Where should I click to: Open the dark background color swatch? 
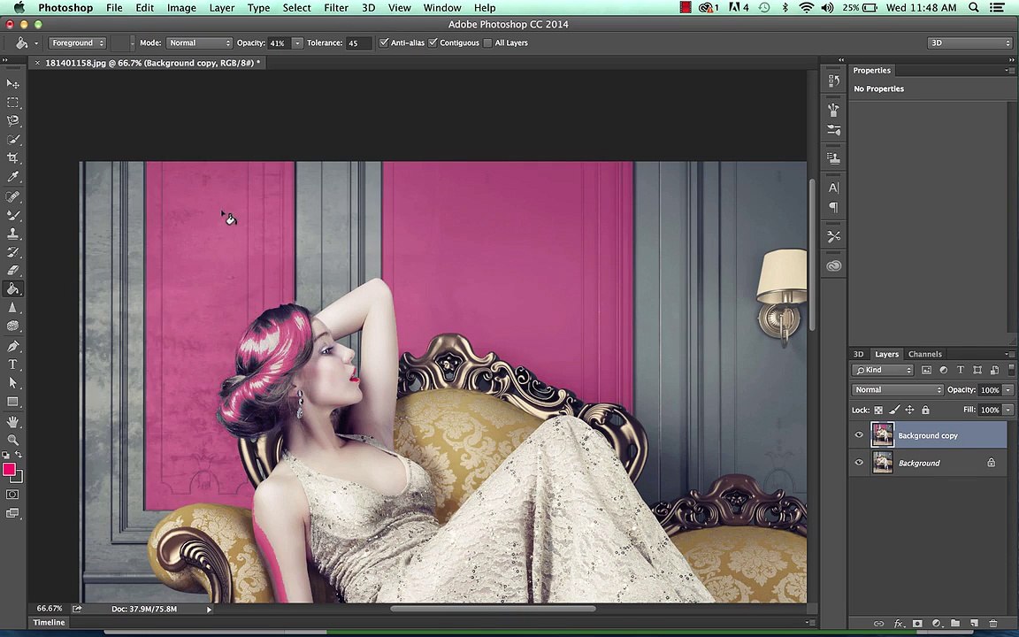pyautogui.click(x=19, y=479)
